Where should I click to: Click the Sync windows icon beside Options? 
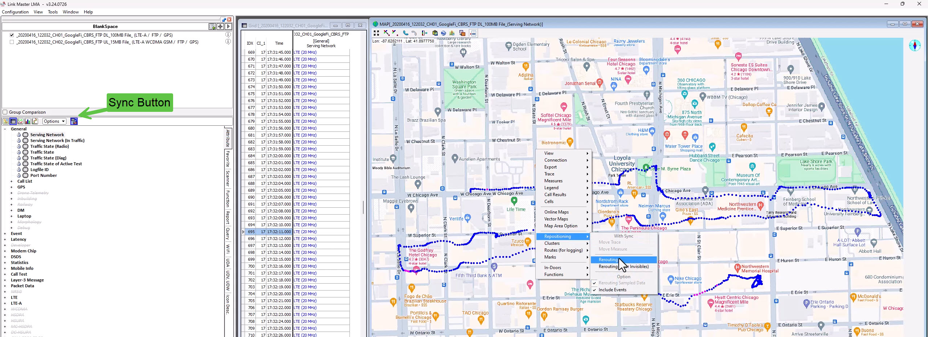pyautogui.click(x=74, y=121)
